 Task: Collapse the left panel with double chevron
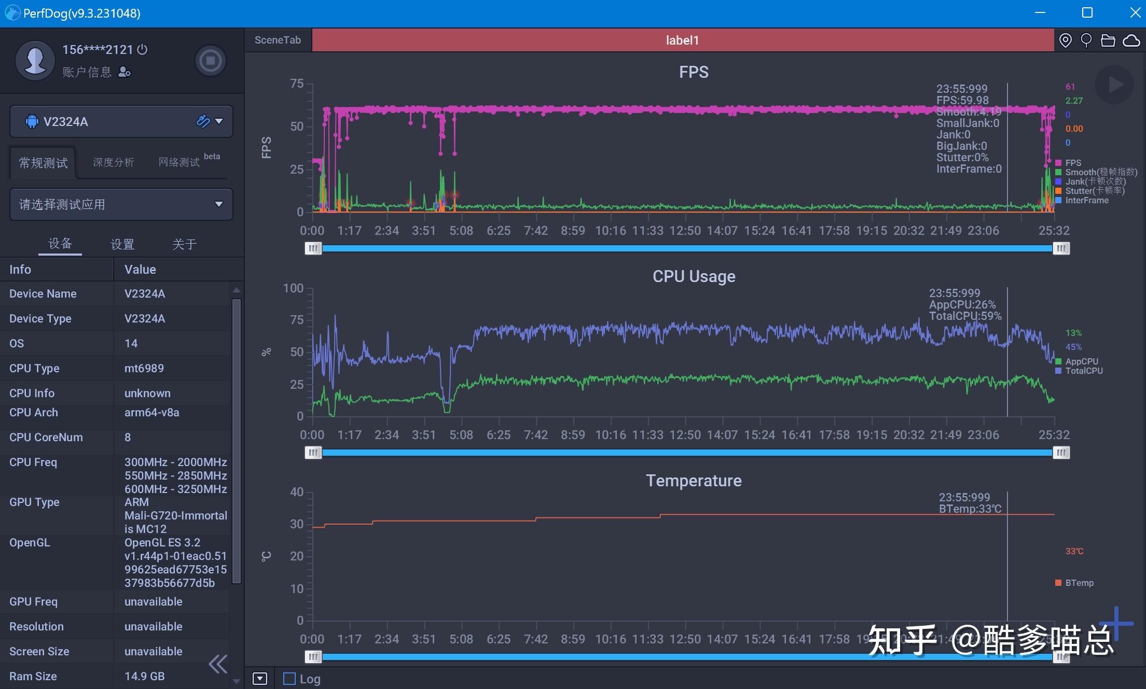tap(218, 664)
